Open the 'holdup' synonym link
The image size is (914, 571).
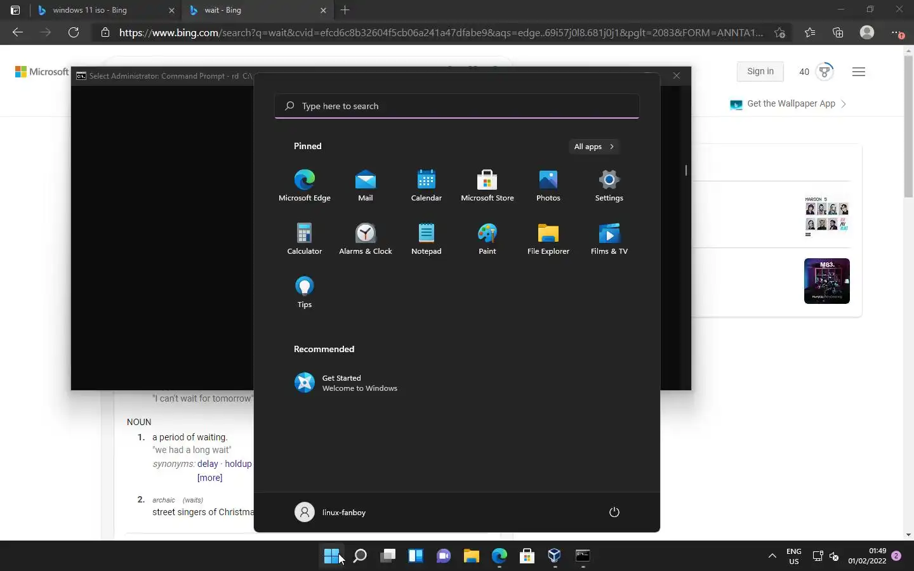pyautogui.click(x=238, y=464)
